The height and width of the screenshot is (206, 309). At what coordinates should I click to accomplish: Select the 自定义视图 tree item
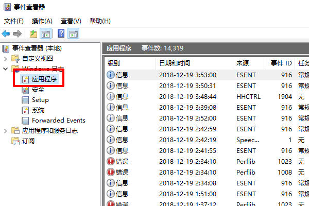point(38,59)
